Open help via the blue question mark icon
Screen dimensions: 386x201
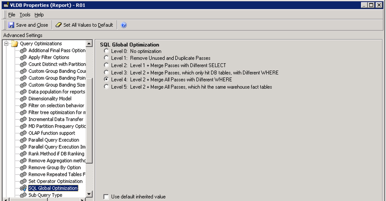(x=124, y=25)
